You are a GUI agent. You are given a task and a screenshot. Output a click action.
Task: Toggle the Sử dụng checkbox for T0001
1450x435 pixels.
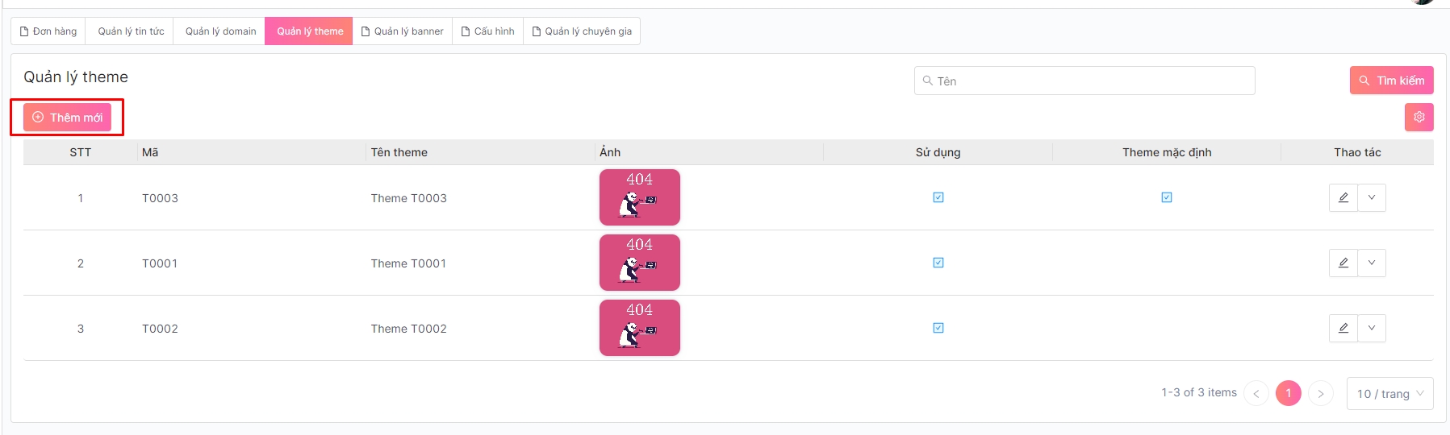tap(938, 263)
